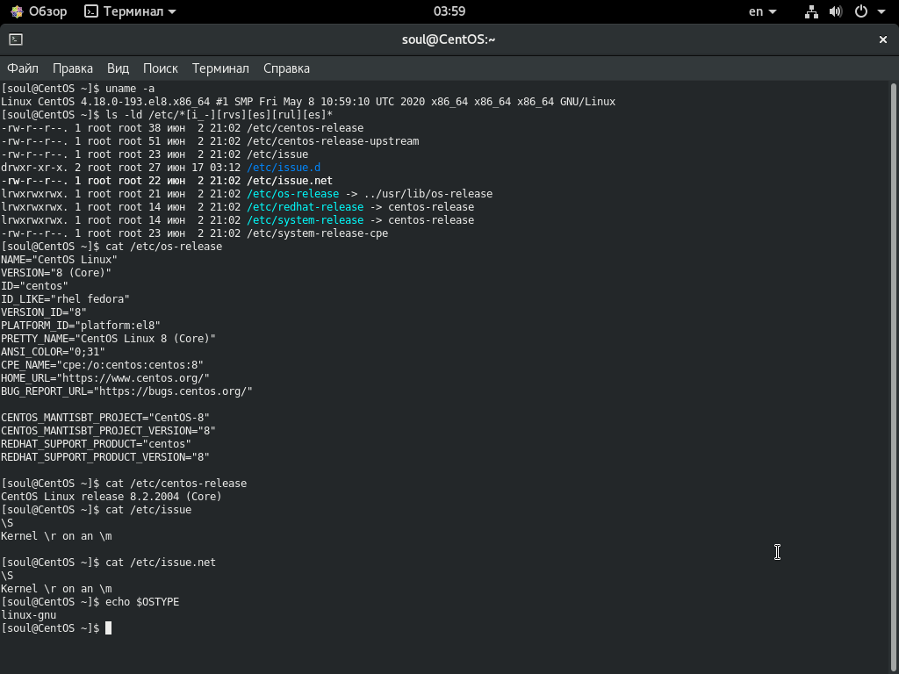The image size is (899, 674).
Task: Click the wired network status icon
Action: coord(811,11)
